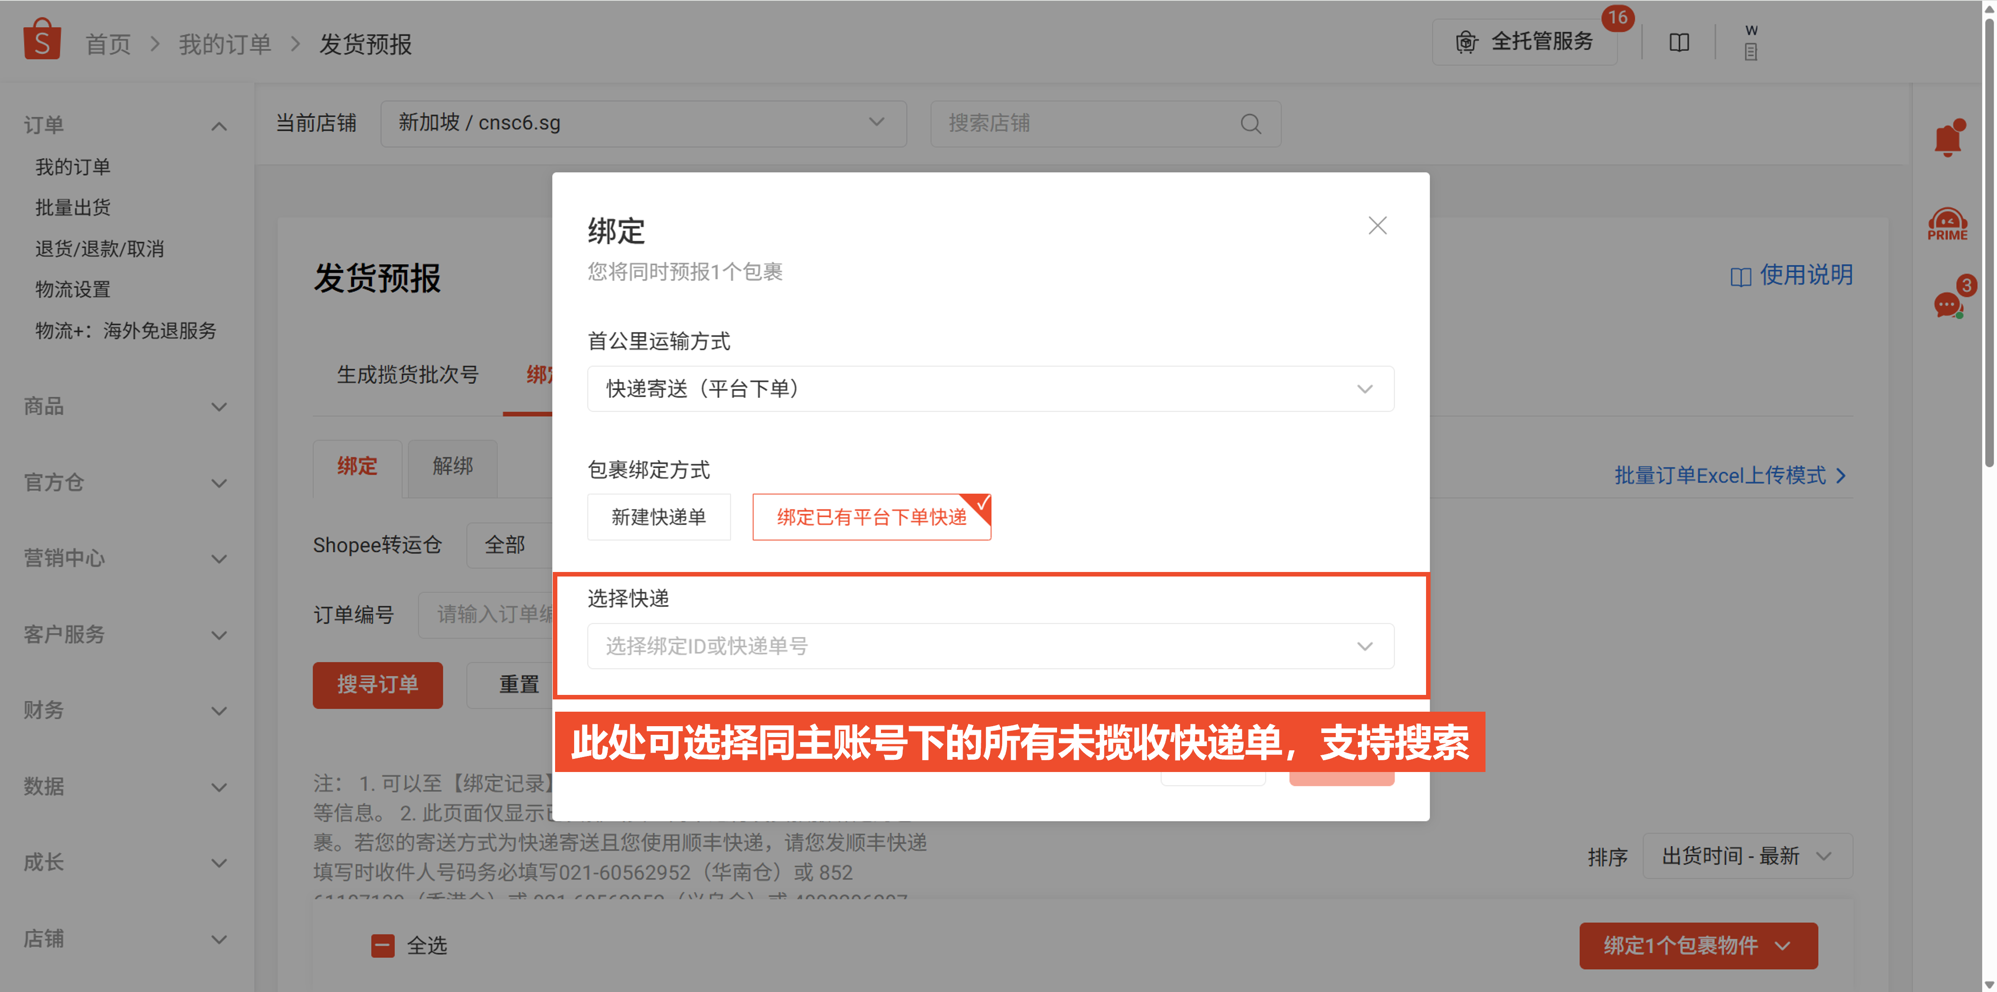Expand the 商品 sidebar section
The image size is (1997, 992).
pos(219,407)
